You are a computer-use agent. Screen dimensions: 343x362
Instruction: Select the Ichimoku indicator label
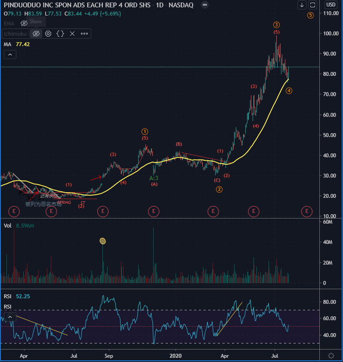[15, 34]
